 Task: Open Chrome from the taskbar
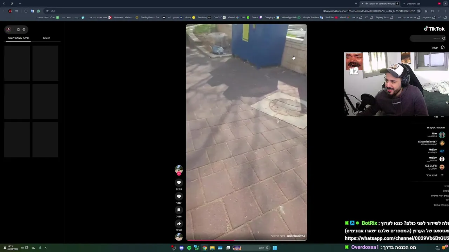pyautogui.click(x=205, y=248)
